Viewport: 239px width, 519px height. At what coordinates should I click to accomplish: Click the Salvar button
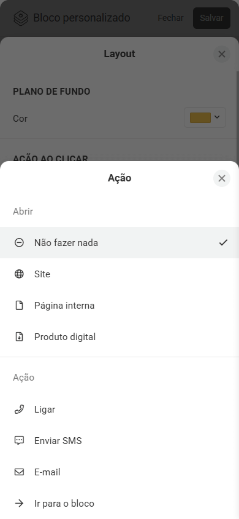click(211, 18)
